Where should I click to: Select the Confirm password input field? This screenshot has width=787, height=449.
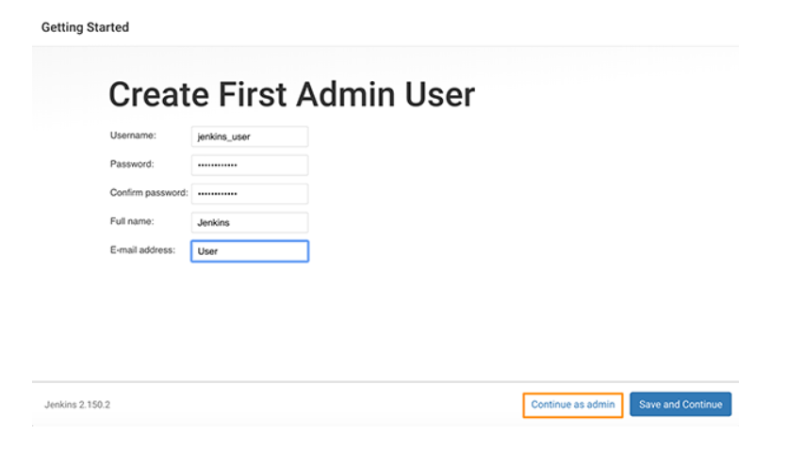coord(249,194)
